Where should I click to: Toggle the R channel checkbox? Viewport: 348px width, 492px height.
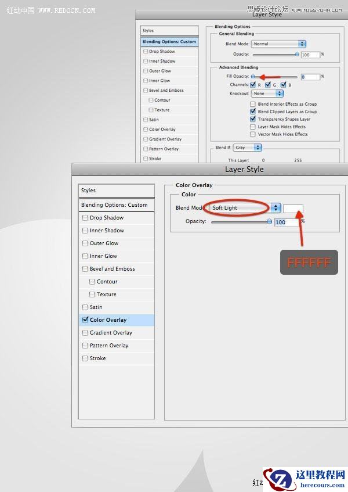click(x=253, y=84)
